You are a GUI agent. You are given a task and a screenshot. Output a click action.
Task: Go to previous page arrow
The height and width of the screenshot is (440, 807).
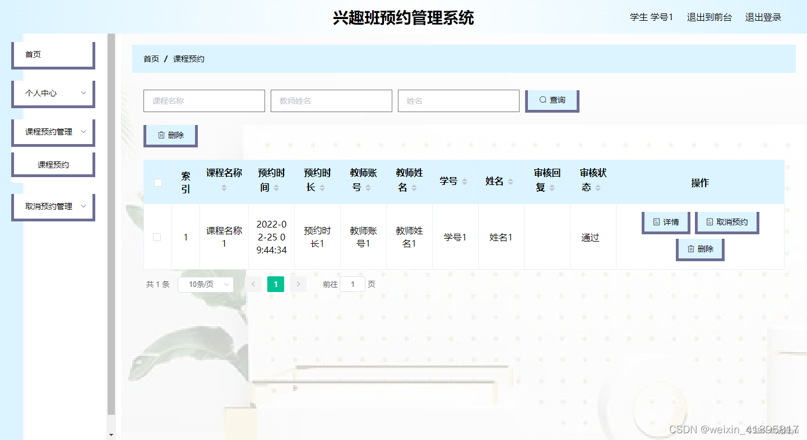[253, 284]
